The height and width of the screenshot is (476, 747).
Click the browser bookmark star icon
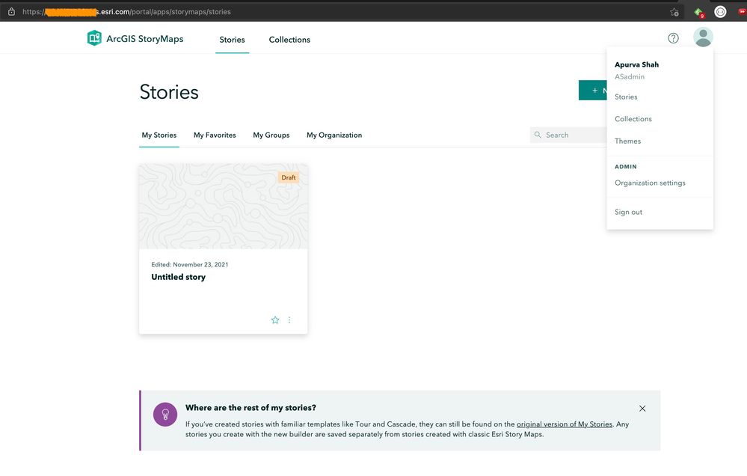point(674,12)
